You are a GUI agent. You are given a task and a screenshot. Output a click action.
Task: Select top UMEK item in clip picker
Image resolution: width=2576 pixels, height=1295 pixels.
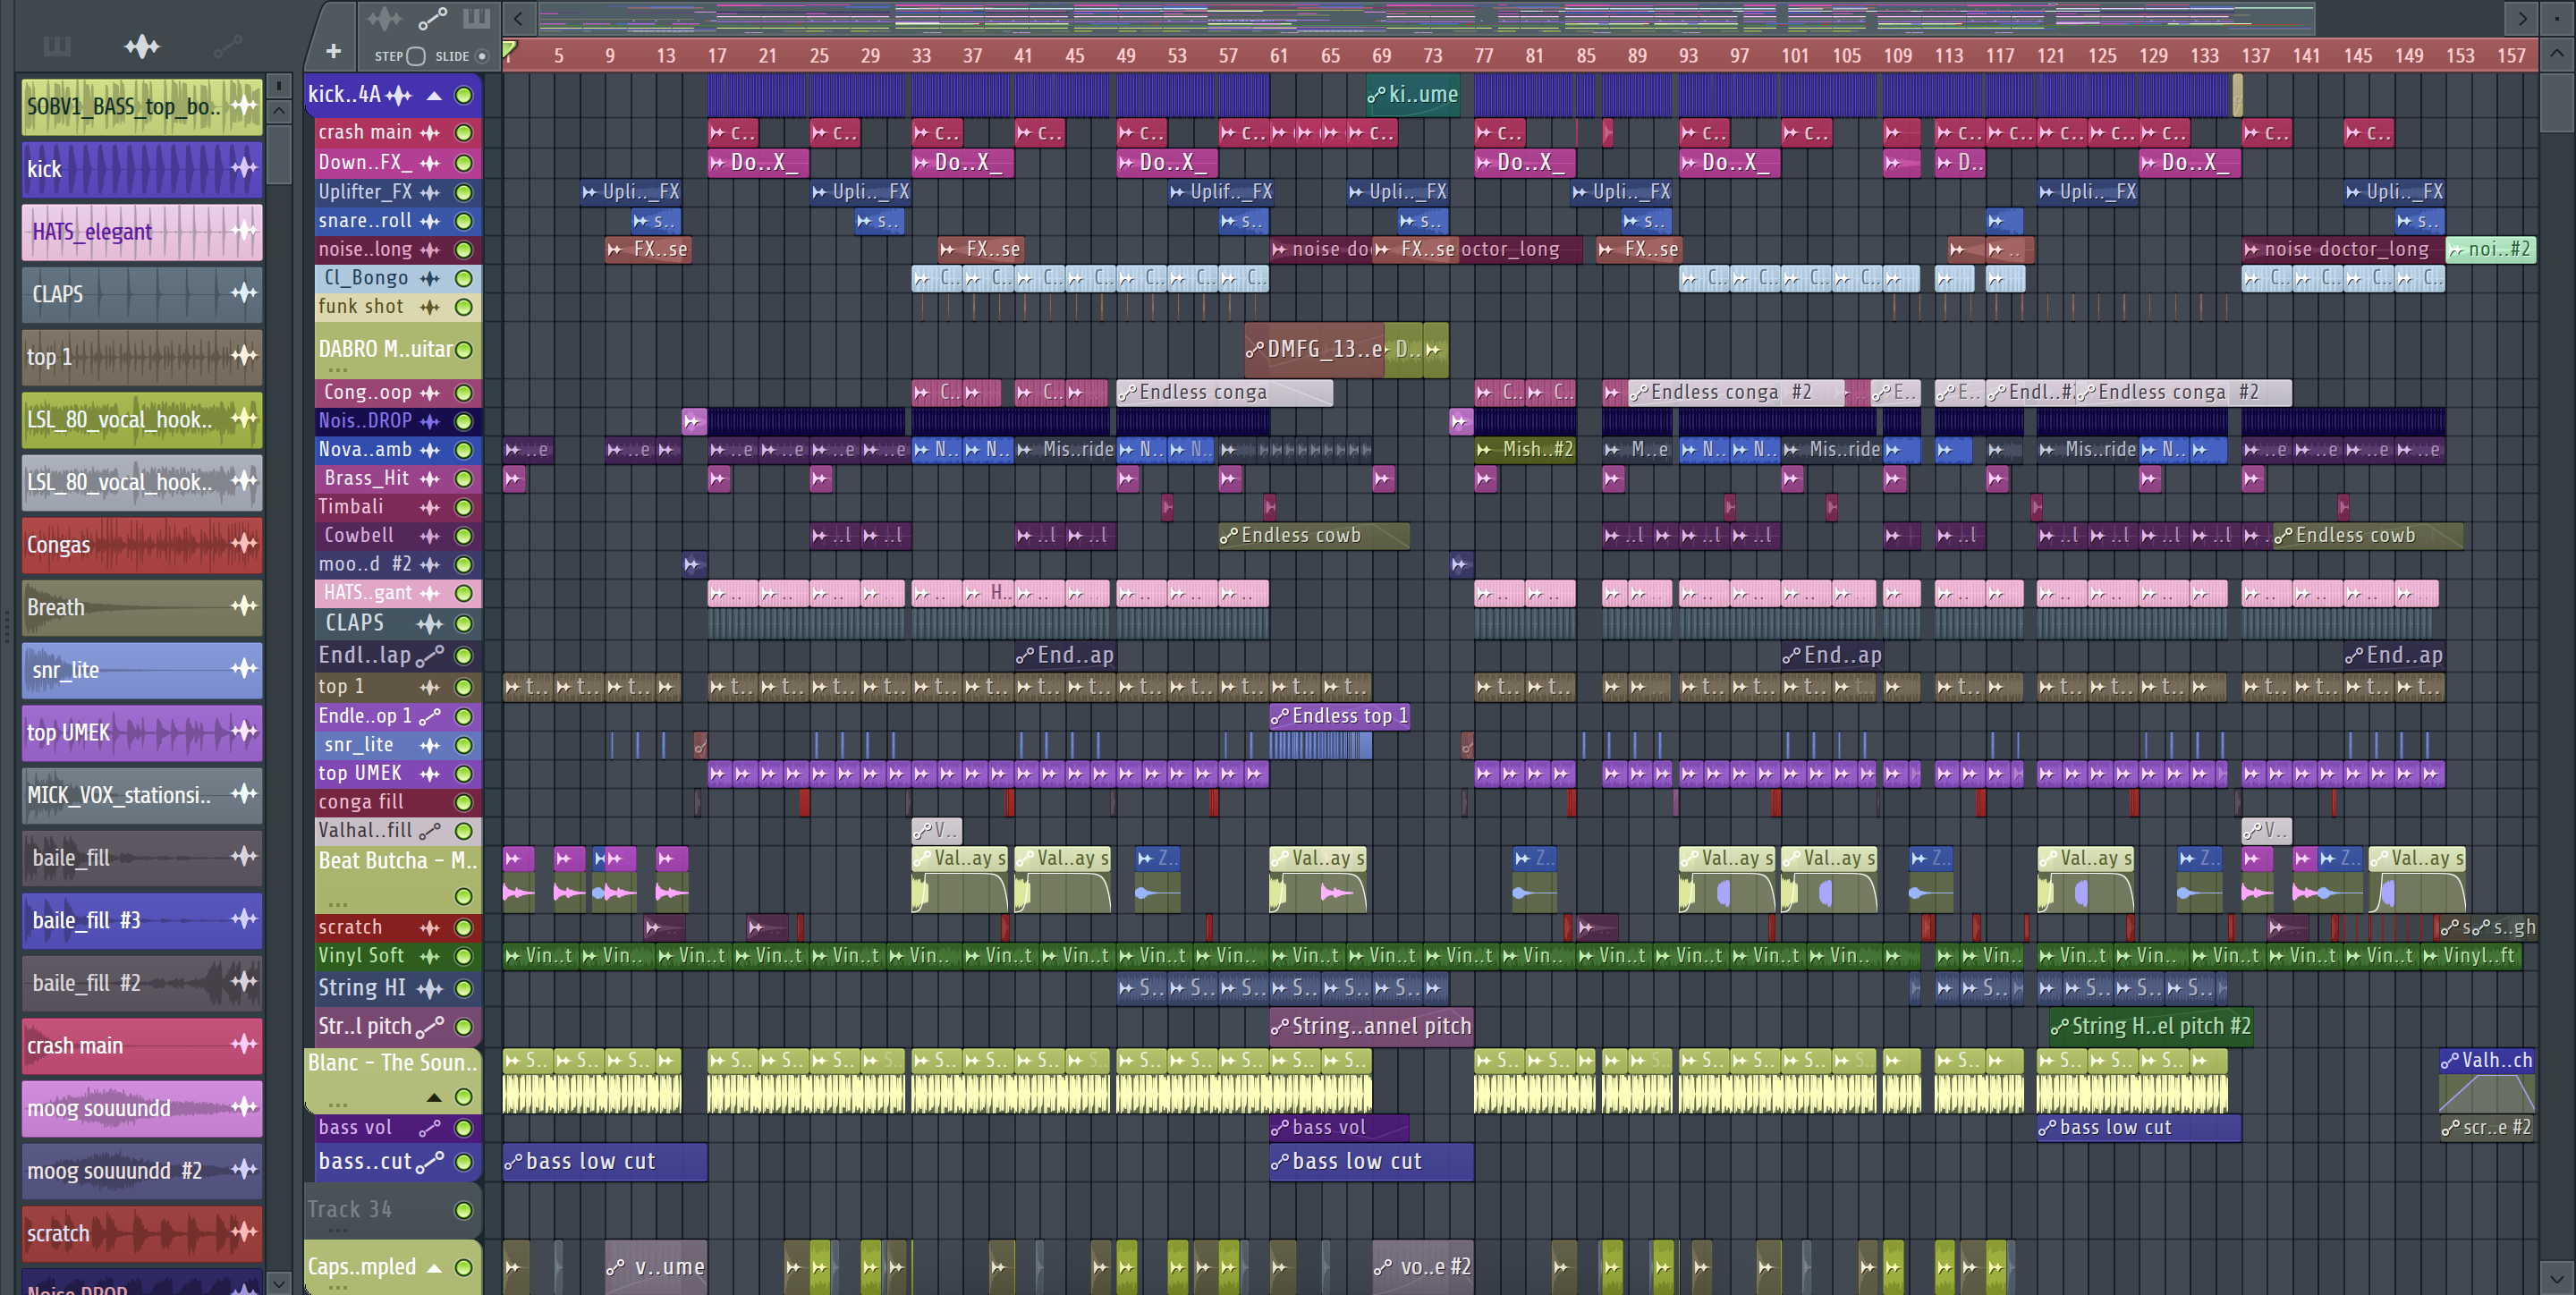coord(142,732)
